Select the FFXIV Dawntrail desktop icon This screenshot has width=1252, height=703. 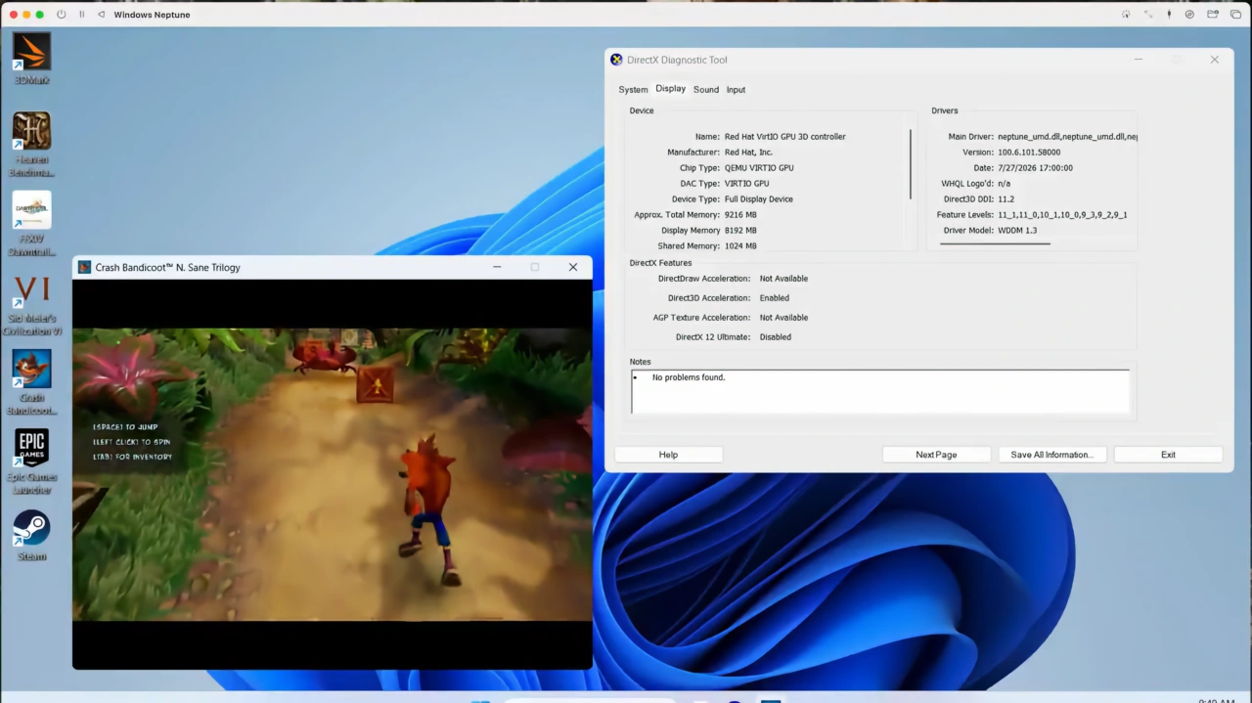pos(31,223)
